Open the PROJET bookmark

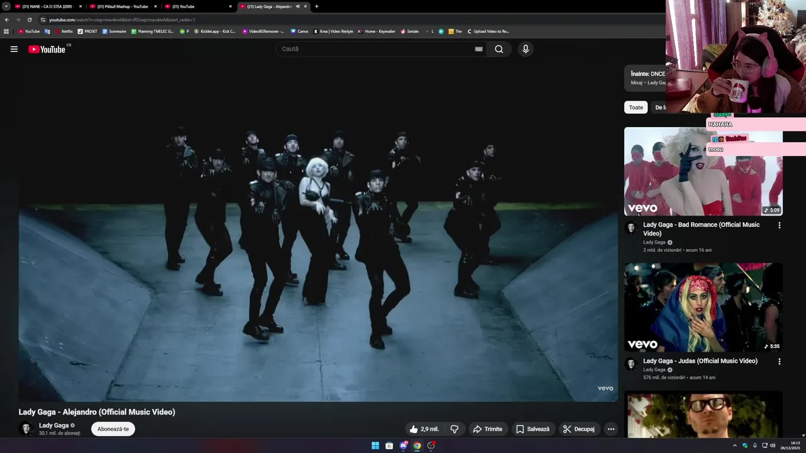(88, 31)
